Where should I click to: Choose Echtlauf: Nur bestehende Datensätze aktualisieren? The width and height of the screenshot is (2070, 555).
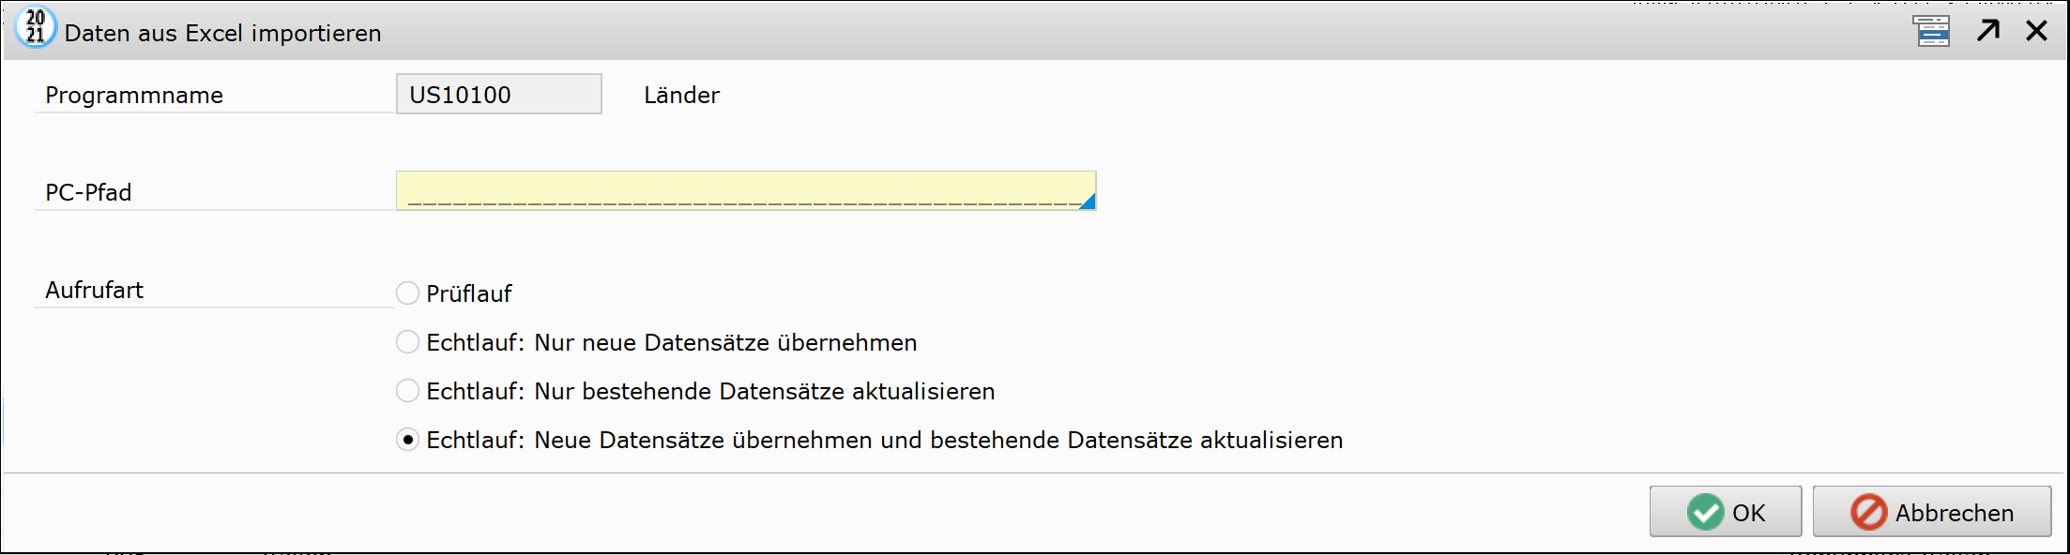tap(407, 391)
